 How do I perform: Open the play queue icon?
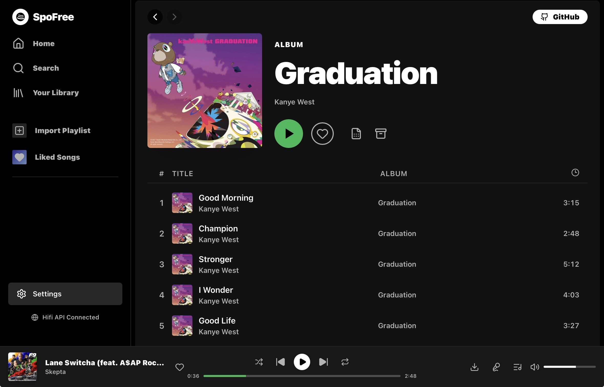pyautogui.click(x=517, y=367)
